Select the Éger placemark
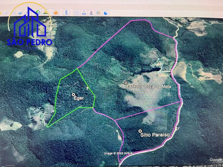 coord(73,95)
